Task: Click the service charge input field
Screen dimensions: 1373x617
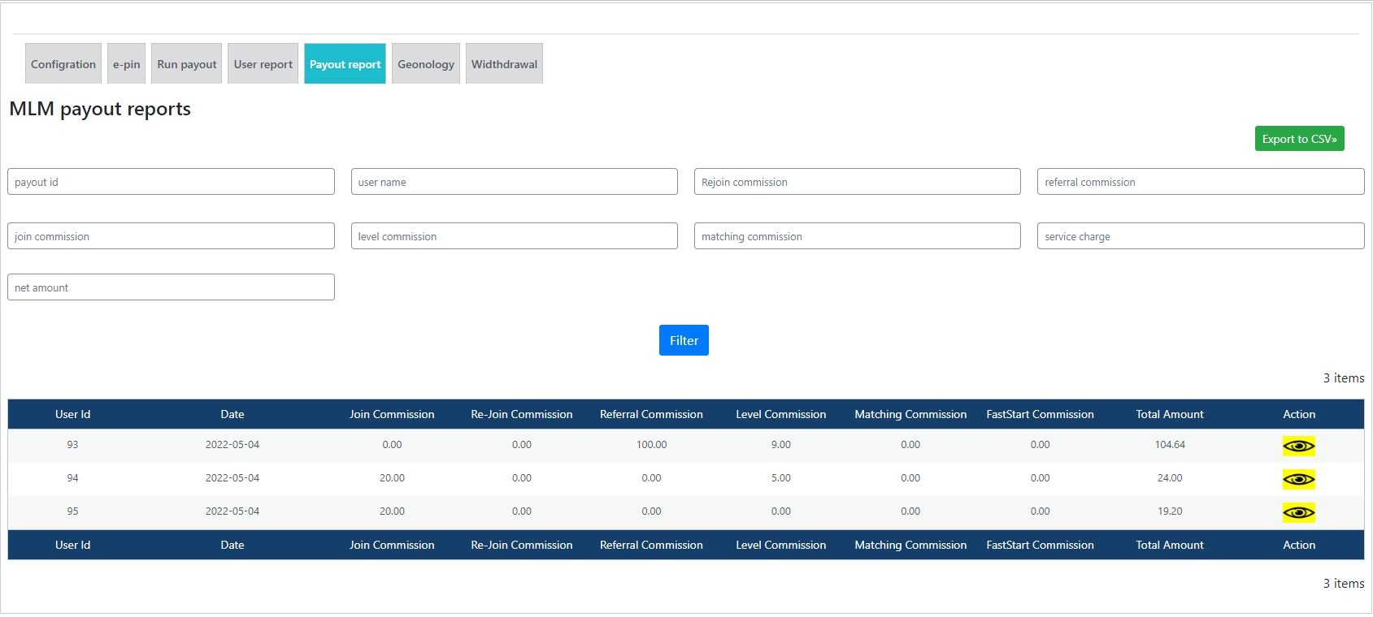Action: 1200,236
